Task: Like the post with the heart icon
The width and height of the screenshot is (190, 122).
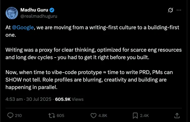Action: tap(93, 115)
